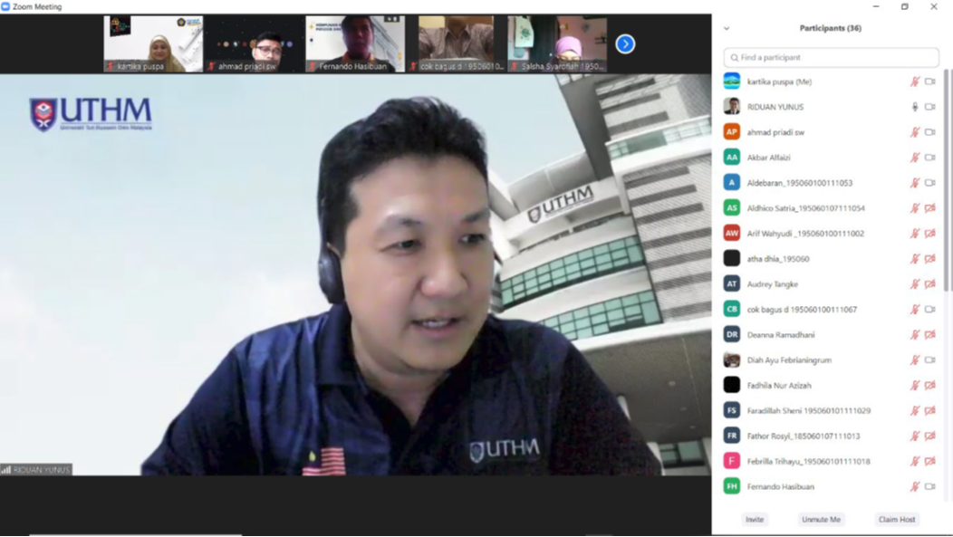The image size is (953, 537).
Task: Click the camera-off icon for Fadhila Nur Azizah
Action: point(930,385)
